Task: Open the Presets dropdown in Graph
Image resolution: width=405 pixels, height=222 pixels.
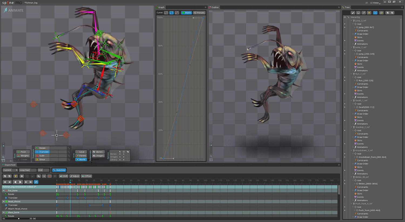Action: [x=199, y=13]
